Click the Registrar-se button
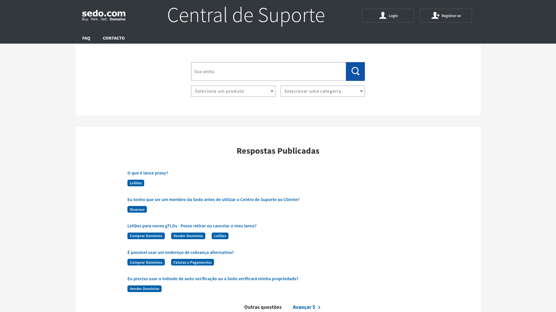Screen dimensions: 556x312 pyautogui.click(x=446, y=16)
